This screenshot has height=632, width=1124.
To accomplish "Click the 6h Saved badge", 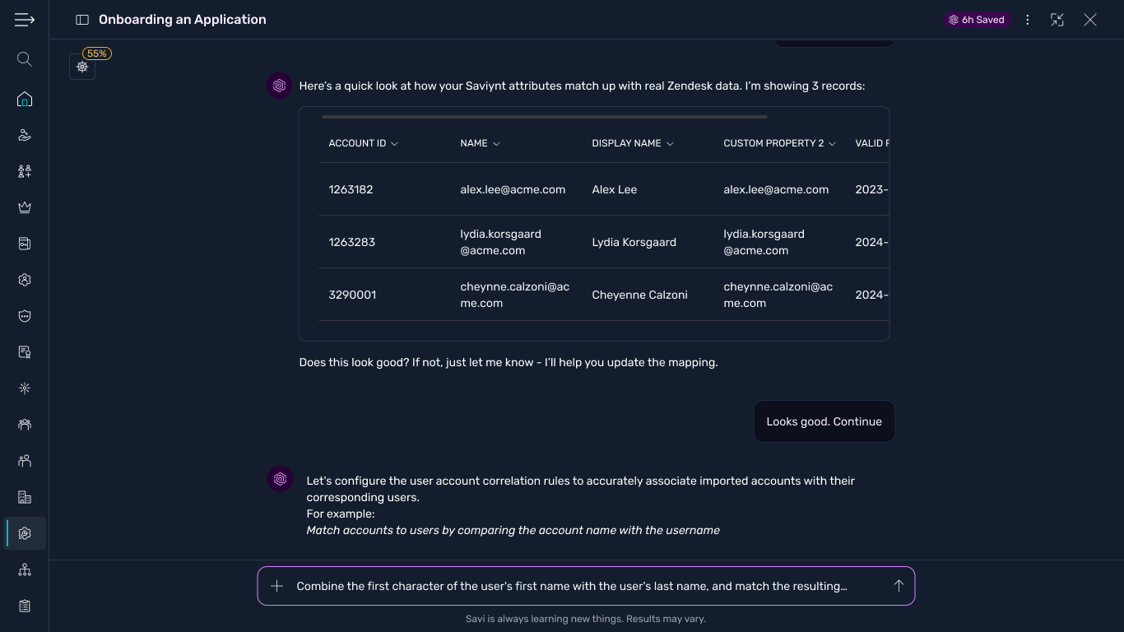I will (978, 20).
